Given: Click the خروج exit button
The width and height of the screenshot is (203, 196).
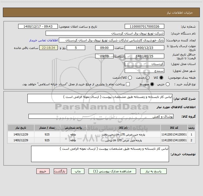Looking at the screenshot, I should [43, 171].
